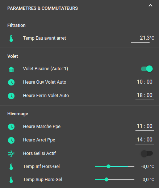159x188 pixels.
Task: Click the Temp Sup Hors-Gel slider handle
Action: click(106, 180)
